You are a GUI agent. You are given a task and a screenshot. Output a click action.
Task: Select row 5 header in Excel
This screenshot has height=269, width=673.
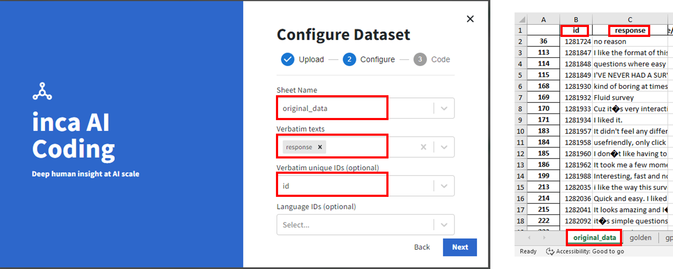(521, 75)
